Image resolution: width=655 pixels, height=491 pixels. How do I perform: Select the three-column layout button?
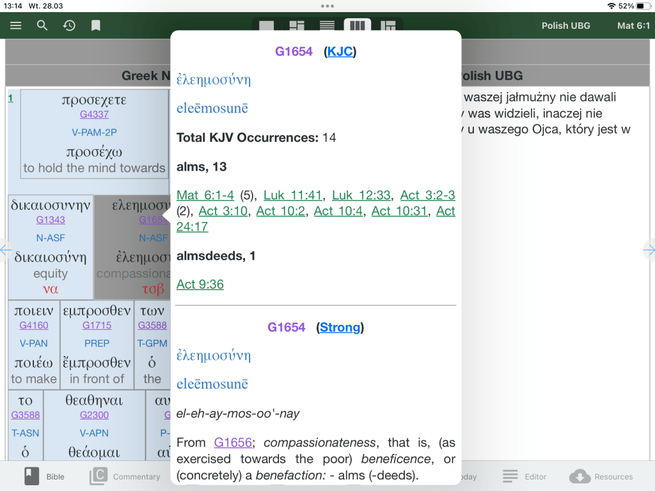point(358,26)
